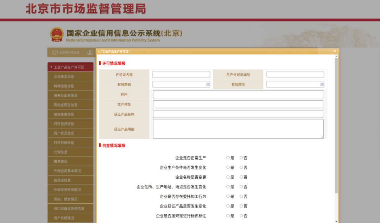Screen dimensions: 380x223
Task: Open 股权变更信息 sidebar entry
Action: [x=70, y=114]
